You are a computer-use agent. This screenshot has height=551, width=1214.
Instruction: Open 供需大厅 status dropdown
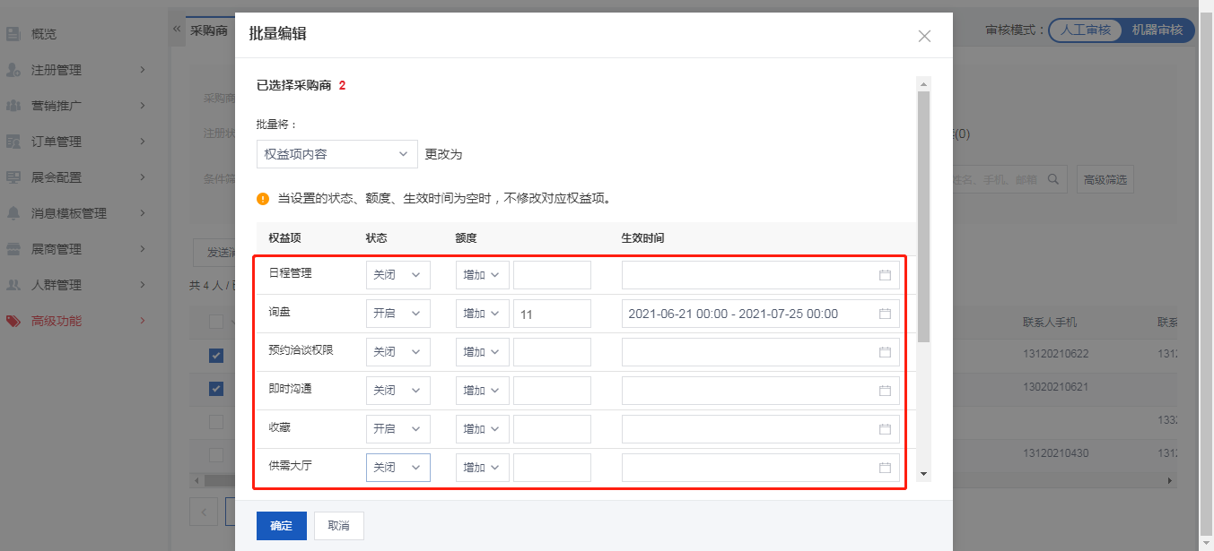pyautogui.click(x=398, y=468)
